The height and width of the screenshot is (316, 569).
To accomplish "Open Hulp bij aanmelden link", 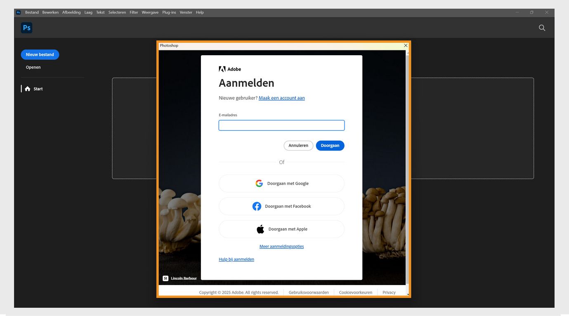I will click(236, 259).
